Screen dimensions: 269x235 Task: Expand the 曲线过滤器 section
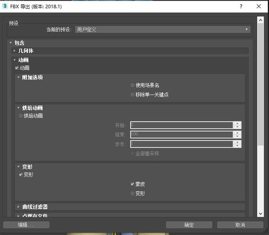tap(18, 206)
